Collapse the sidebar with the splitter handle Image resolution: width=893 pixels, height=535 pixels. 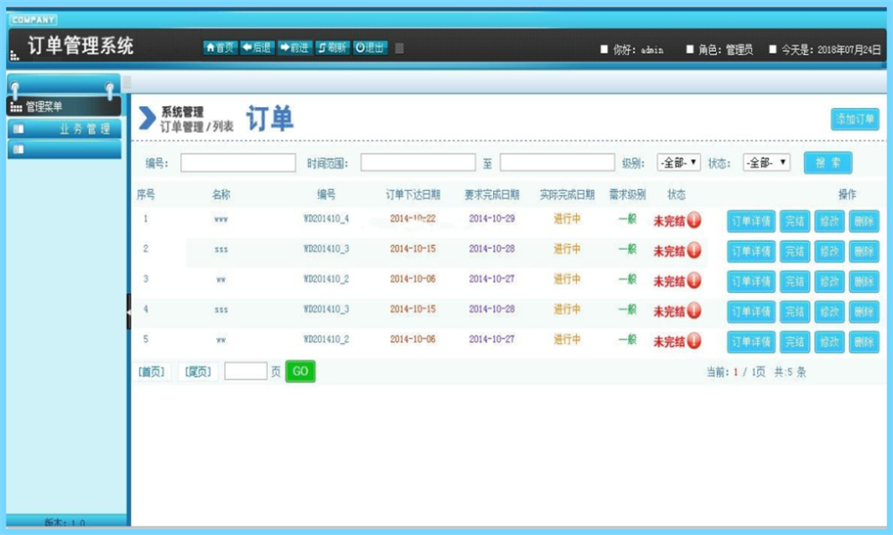(129, 311)
